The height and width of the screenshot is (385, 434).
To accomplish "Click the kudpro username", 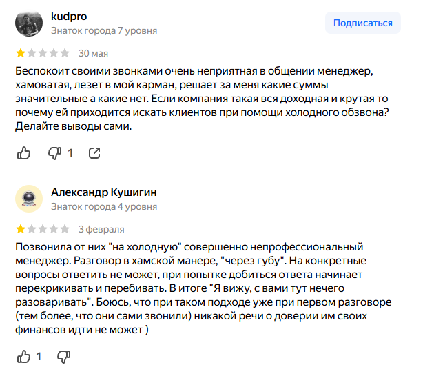I will pos(69,17).
